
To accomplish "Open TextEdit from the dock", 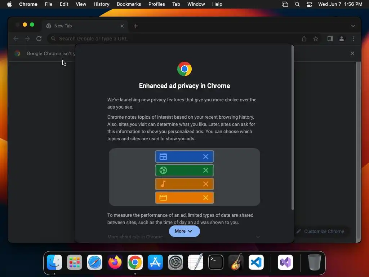I will tap(196, 262).
